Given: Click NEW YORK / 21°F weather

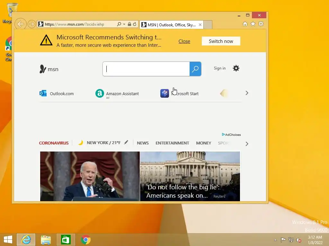Looking at the screenshot, I should pos(104,143).
